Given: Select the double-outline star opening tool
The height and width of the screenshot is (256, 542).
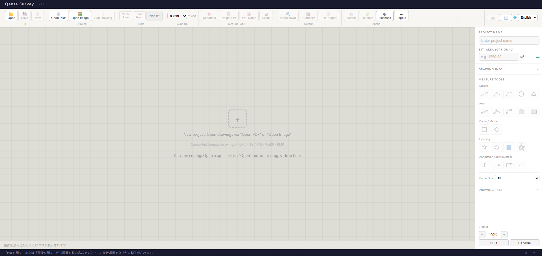Looking at the screenshot, I should tap(521, 147).
